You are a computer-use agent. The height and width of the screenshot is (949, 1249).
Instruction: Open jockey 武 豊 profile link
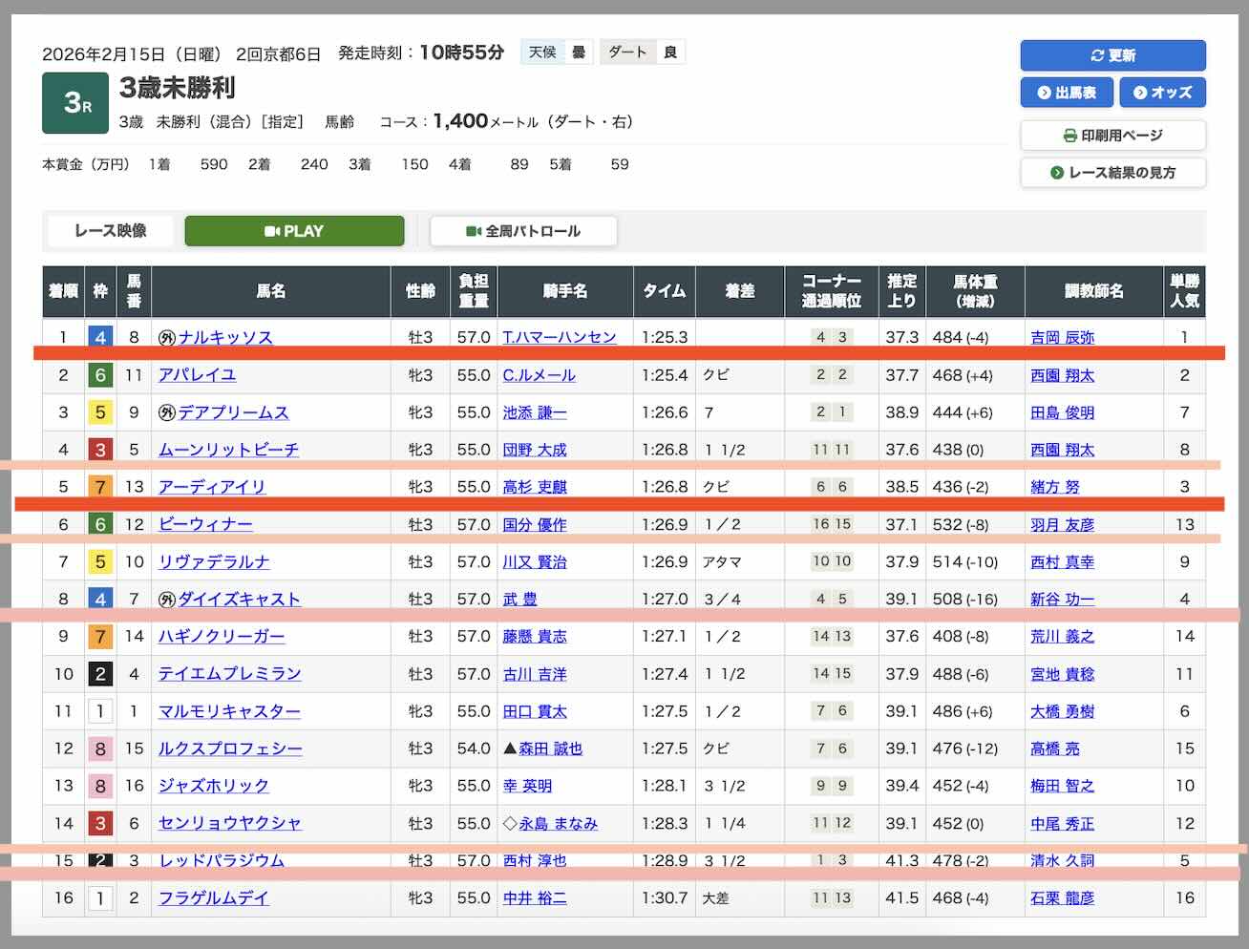(519, 599)
